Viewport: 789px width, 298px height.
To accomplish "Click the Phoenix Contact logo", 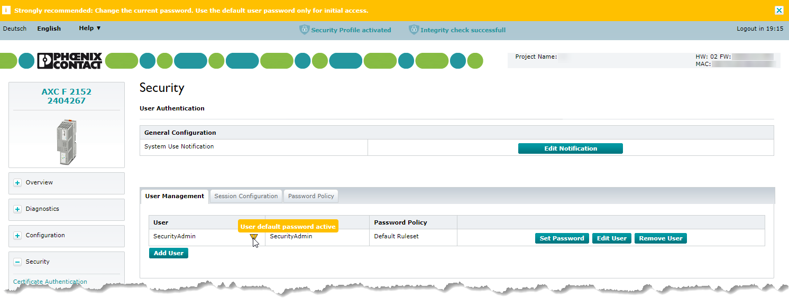I will [x=70, y=61].
